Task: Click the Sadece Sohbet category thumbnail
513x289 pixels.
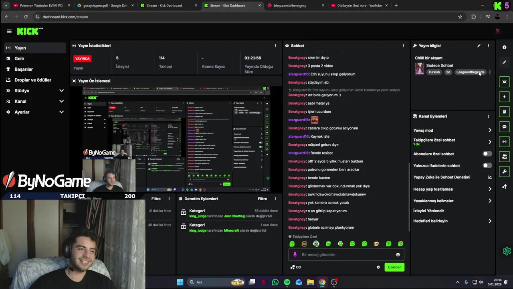Action: (419, 69)
